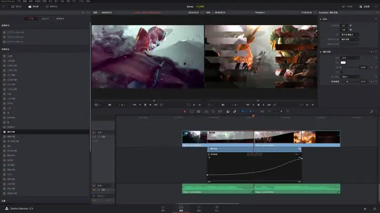
Task: Switch to the Media page
Action: coord(163,208)
